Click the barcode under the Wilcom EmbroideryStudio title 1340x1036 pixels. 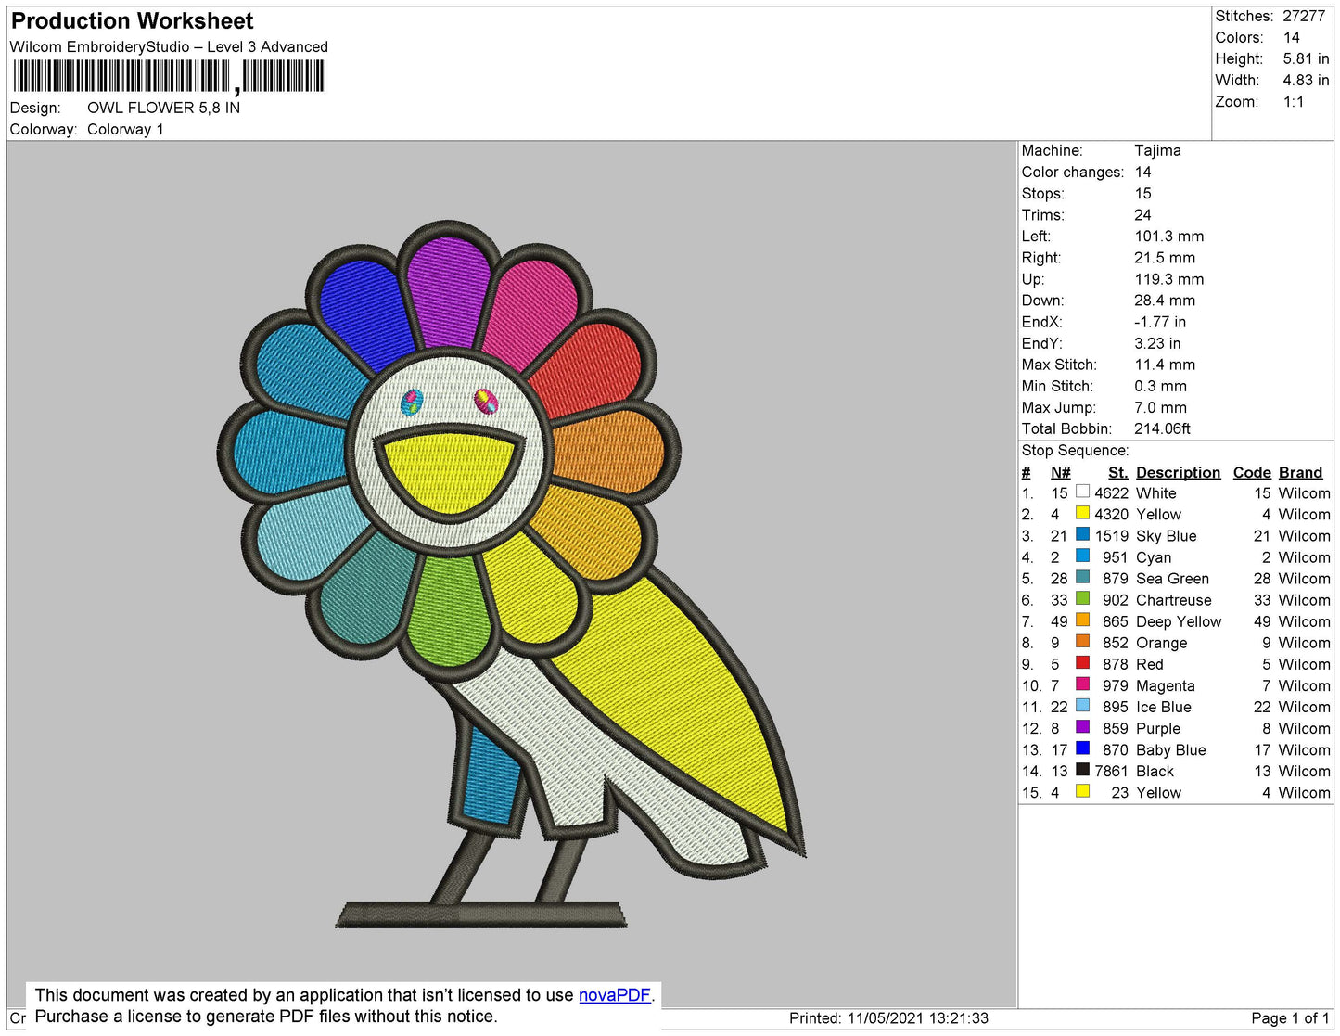tap(169, 77)
